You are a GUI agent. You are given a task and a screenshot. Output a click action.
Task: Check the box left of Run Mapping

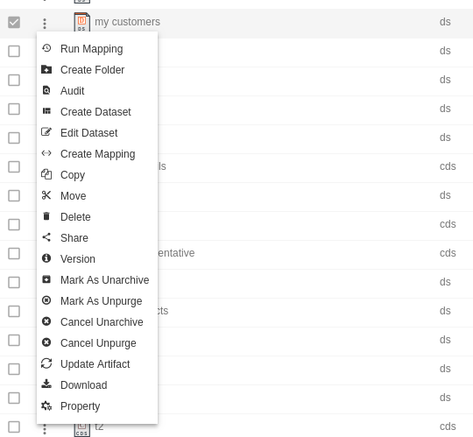point(14,52)
